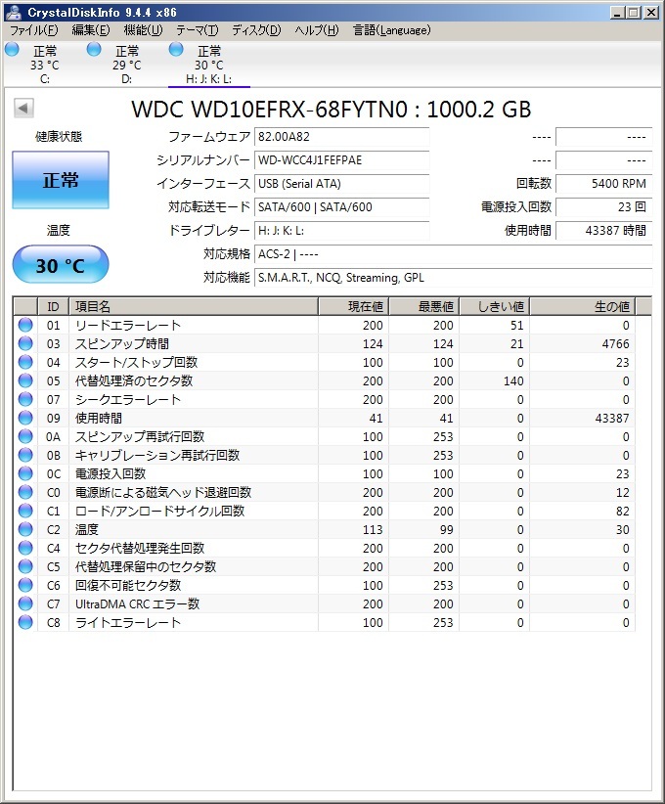
Task: Click the drive letter field H: J: K: L:
Action: click(342, 231)
